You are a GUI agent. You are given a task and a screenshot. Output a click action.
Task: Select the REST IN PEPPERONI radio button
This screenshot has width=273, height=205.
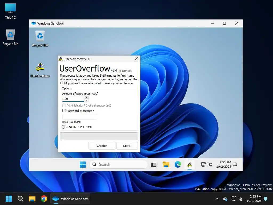click(63, 127)
